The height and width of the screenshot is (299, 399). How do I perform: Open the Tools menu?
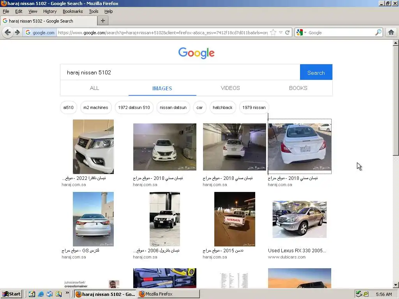tap(94, 11)
